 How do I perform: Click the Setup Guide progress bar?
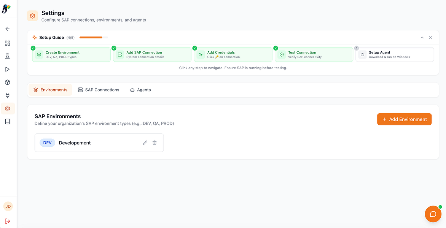94,38
